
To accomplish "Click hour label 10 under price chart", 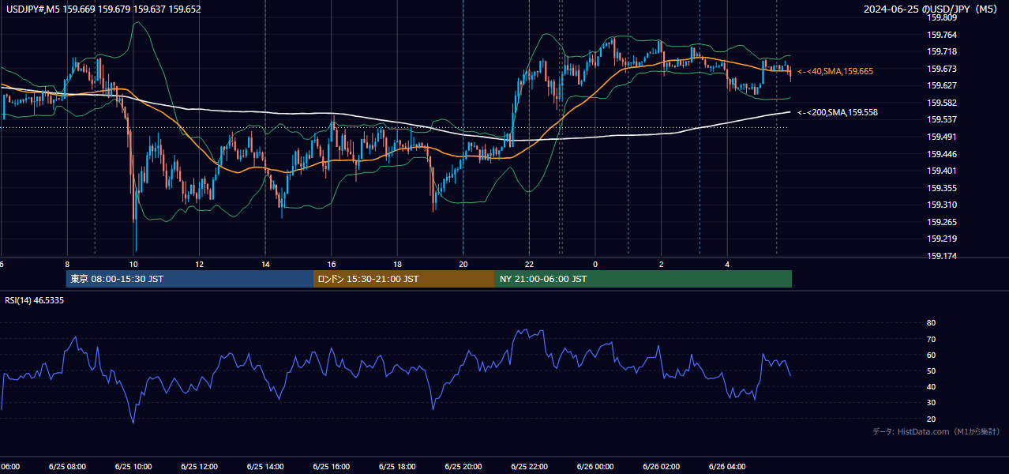I will 133,265.
